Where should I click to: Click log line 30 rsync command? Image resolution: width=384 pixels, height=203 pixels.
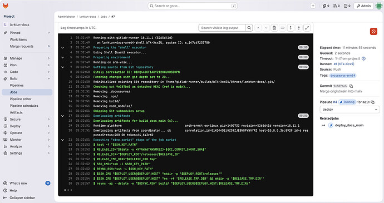coord(171,184)
